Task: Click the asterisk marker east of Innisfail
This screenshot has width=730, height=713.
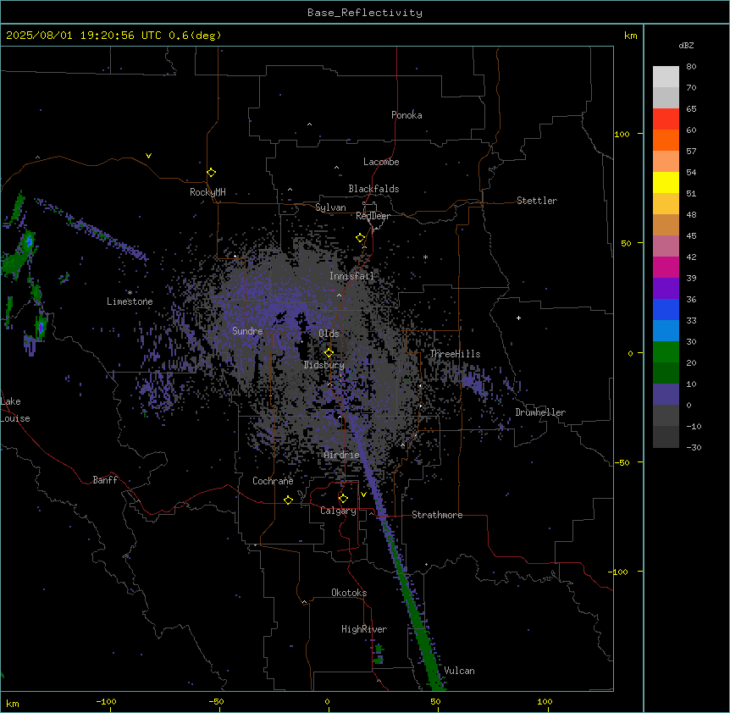Action: click(425, 257)
